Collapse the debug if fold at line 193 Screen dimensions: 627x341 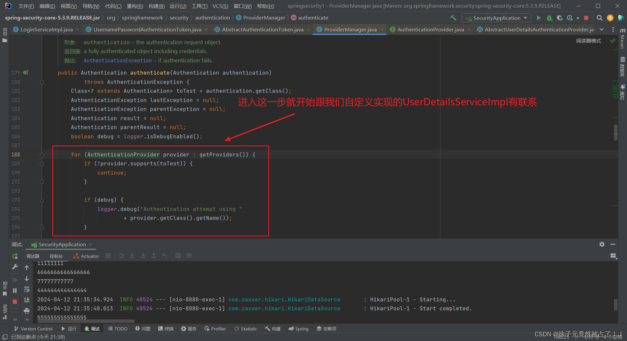(x=42, y=200)
